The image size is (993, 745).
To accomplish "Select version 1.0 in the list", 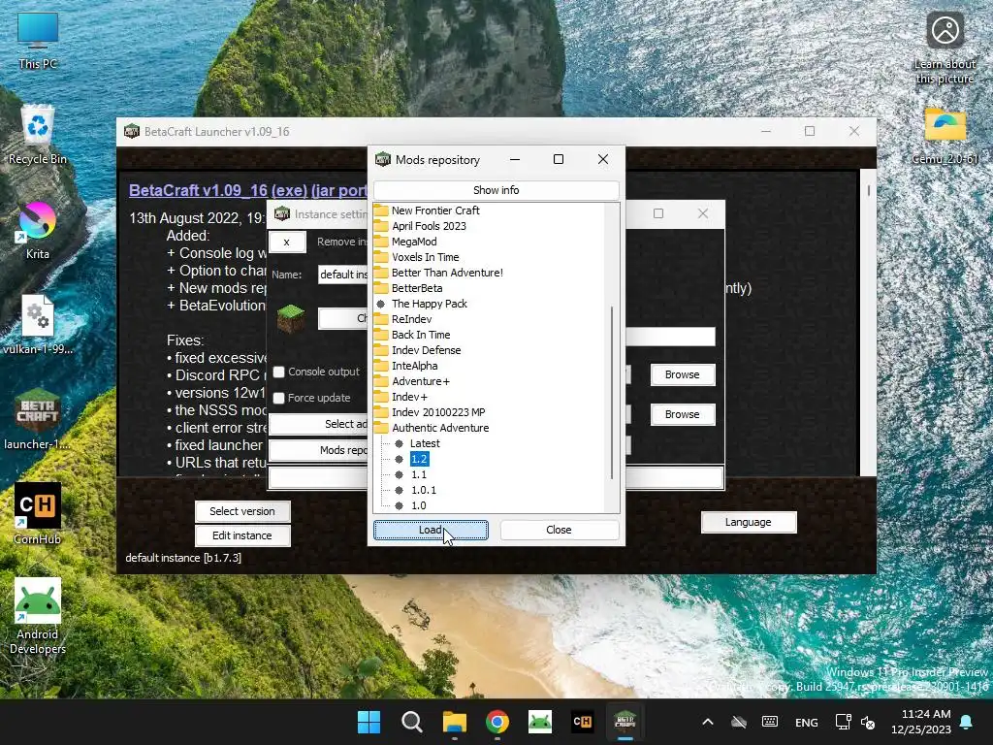I will (x=418, y=505).
